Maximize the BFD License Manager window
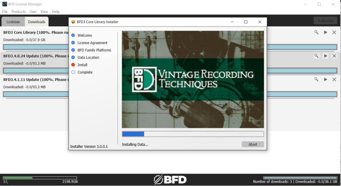This screenshot has width=341, height=186. pos(319,4)
